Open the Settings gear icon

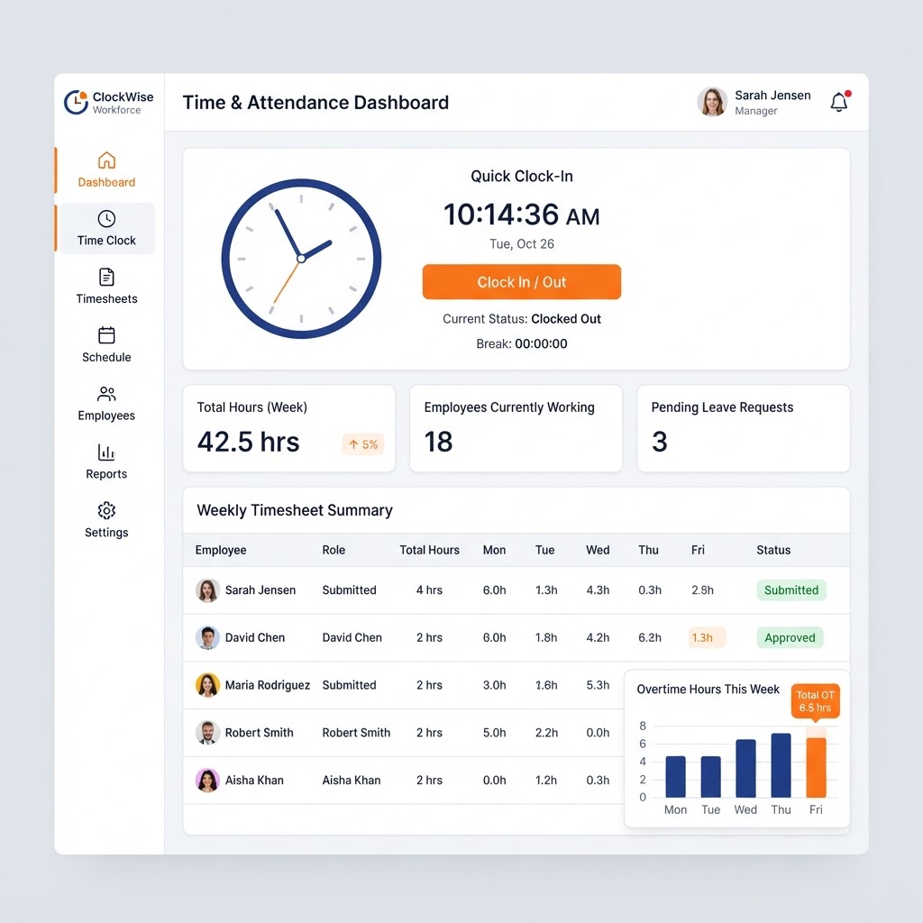(x=106, y=510)
